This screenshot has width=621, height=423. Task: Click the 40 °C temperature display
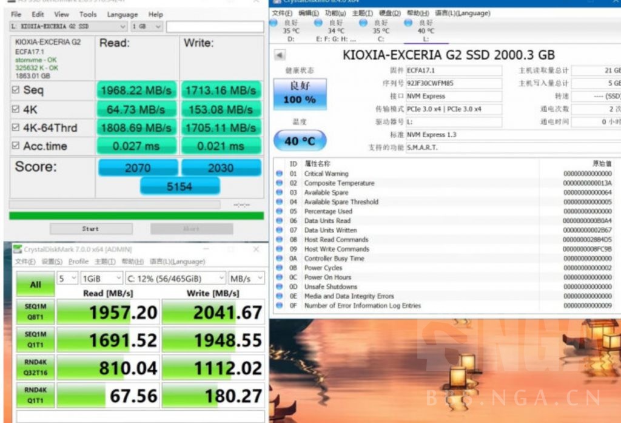300,141
